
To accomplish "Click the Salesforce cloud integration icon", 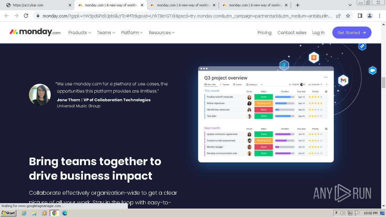I will [373, 71].
